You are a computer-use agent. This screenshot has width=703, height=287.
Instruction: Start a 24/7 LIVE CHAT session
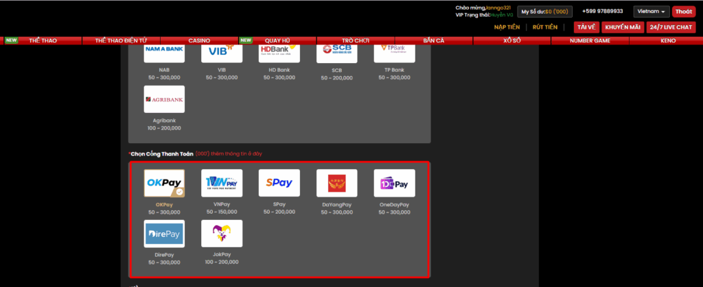pos(671,27)
